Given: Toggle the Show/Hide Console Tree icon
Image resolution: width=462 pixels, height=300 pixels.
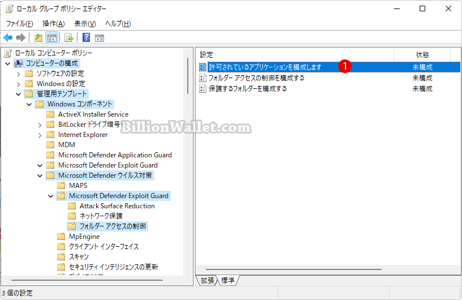Looking at the screenshot, I should [x=52, y=38].
